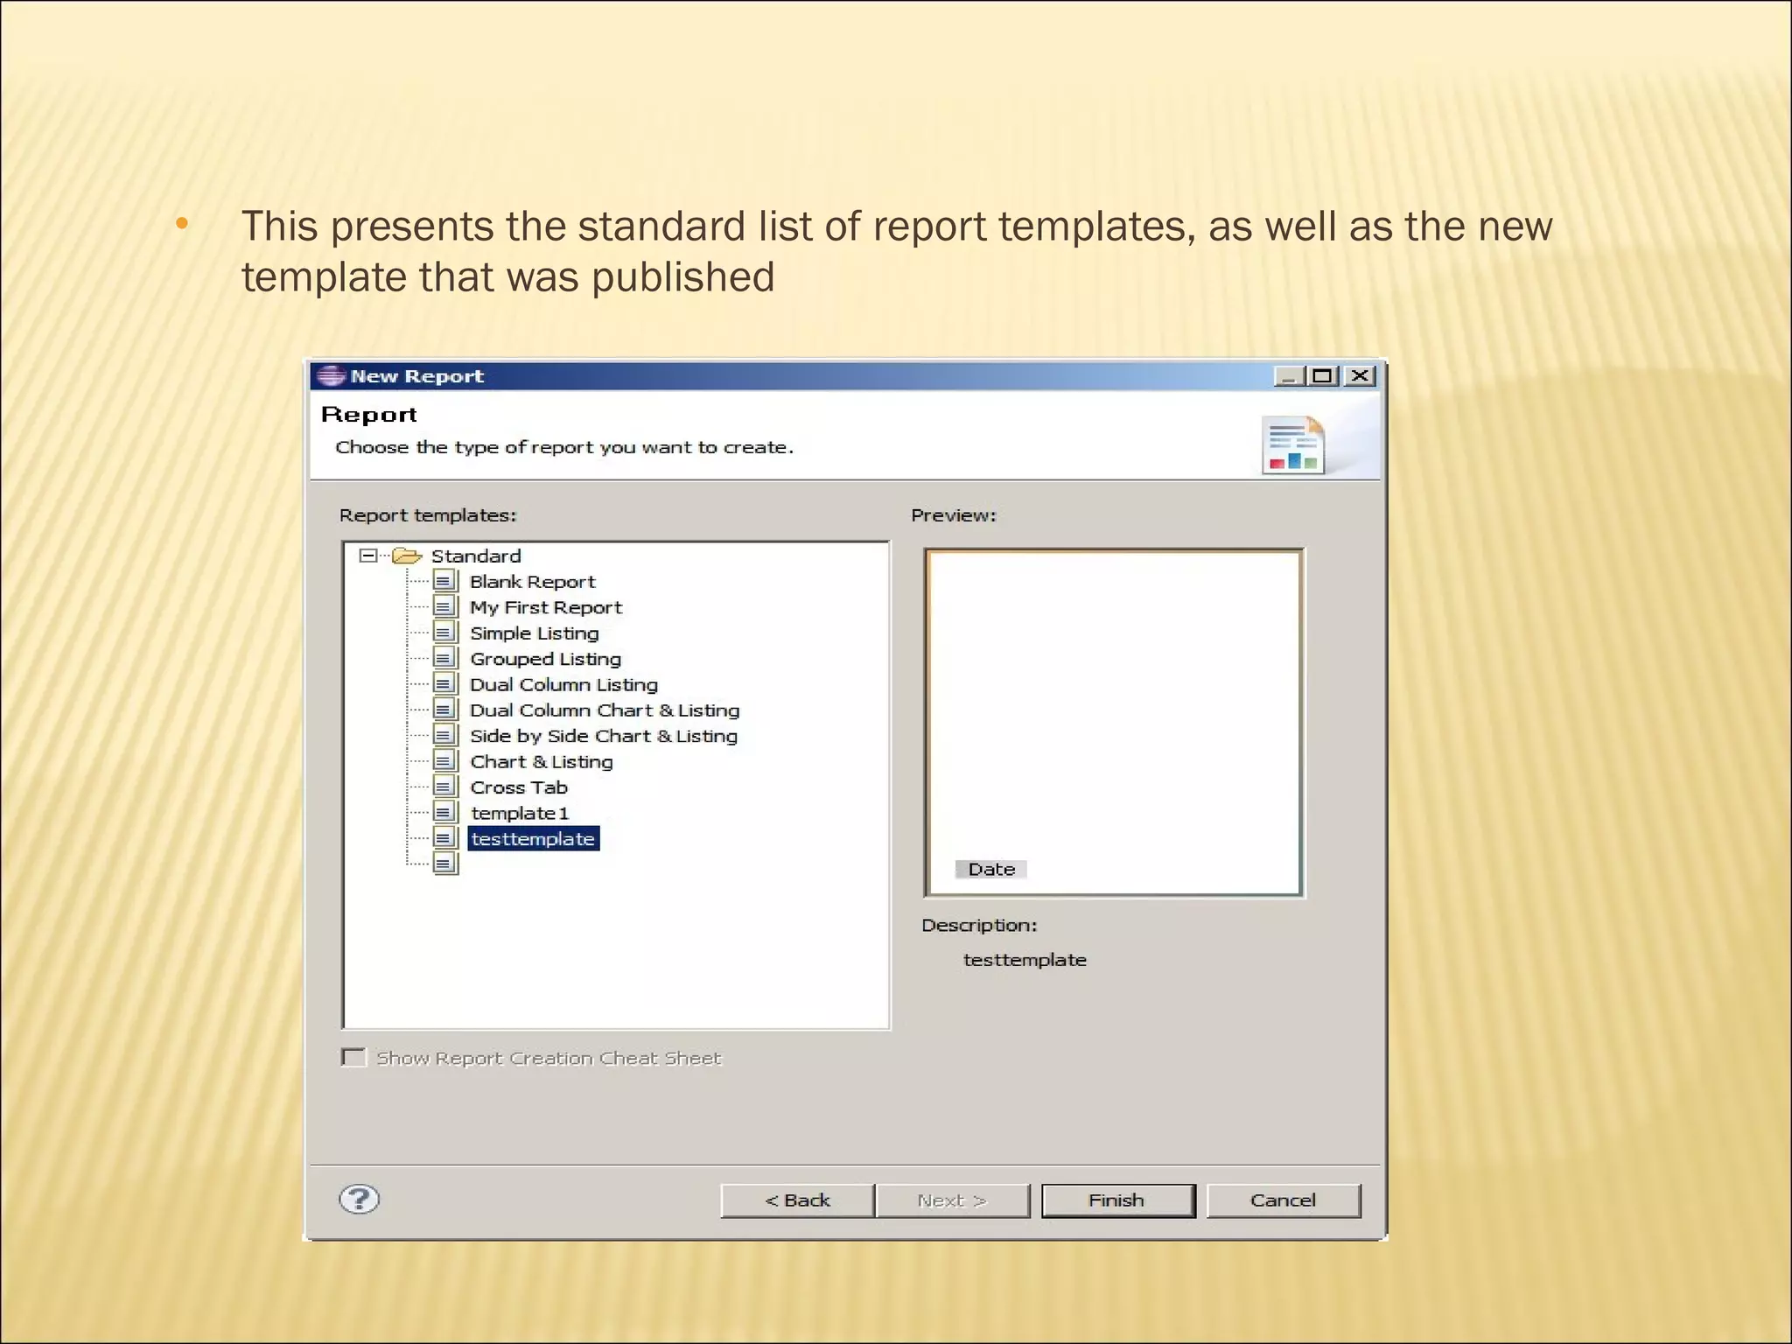Select Dual Column Listing template

(563, 685)
